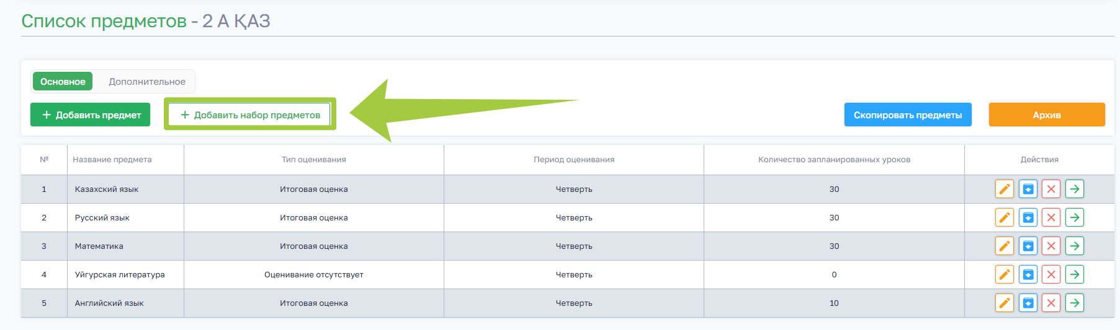Click the blue archive icon for Казахский язык
1120x330 pixels.
(x=1028, y=189)
